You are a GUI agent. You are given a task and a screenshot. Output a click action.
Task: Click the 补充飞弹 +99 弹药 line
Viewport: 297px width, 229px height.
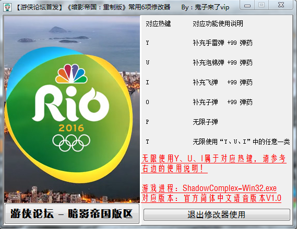pos(222,82)
